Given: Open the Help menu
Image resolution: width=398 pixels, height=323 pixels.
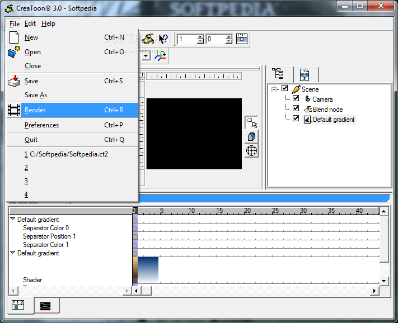Looking at the screenshot, I should coord(48,23).
